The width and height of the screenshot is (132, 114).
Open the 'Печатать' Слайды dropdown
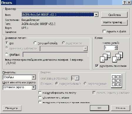point(34,77)
